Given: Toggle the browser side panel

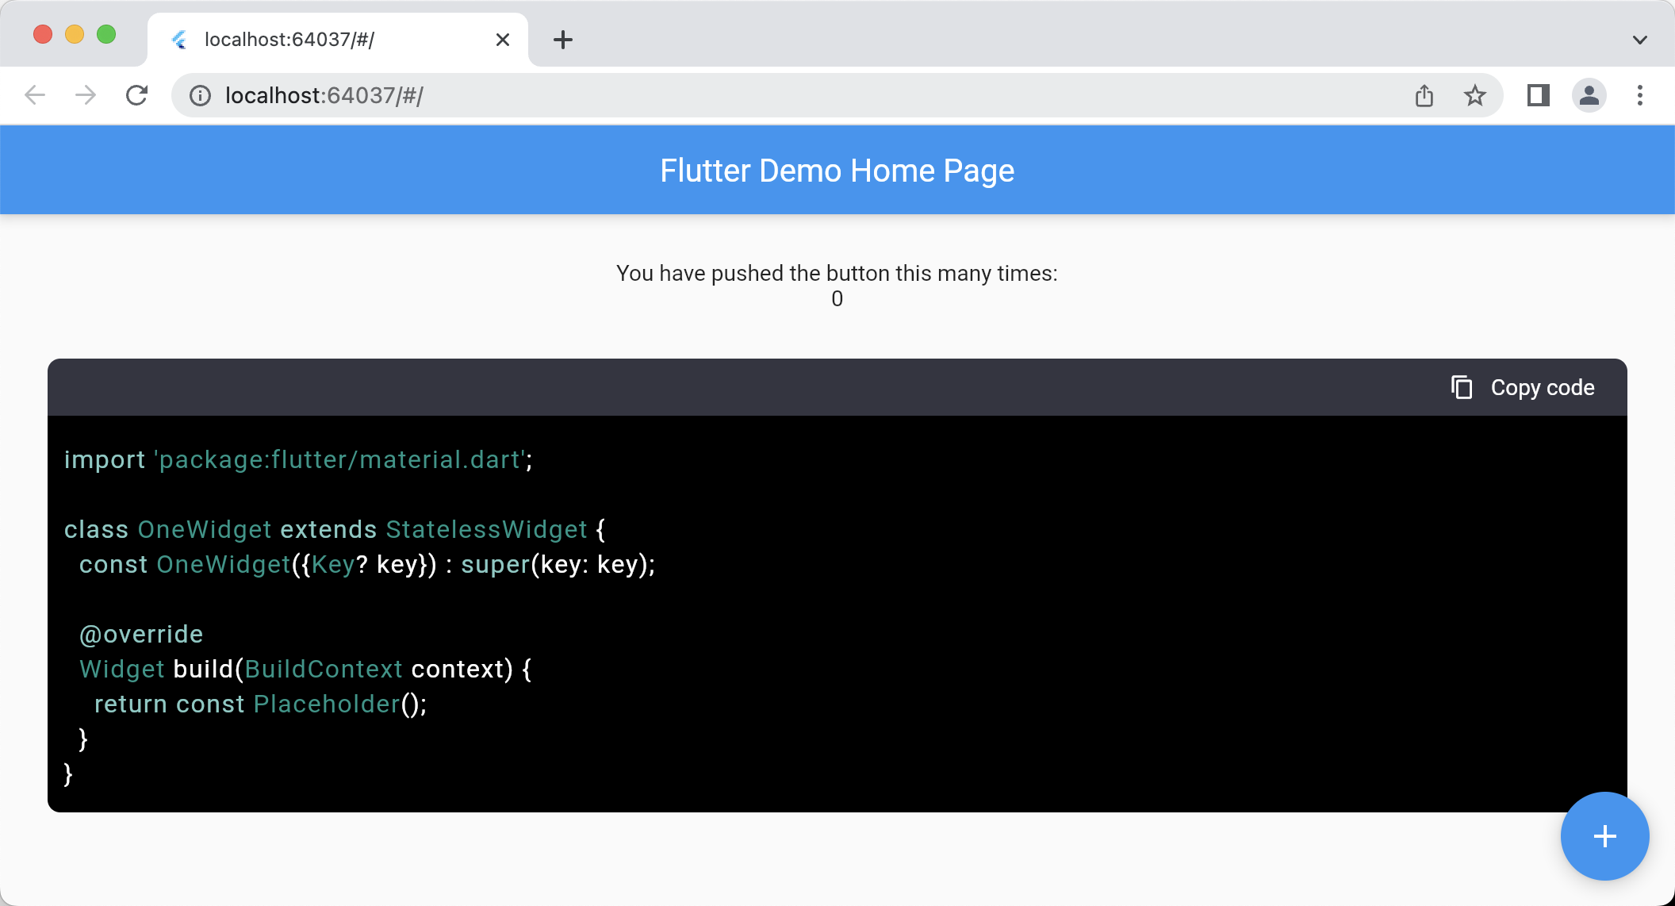Looking at the screenshot, I should tap(1538, 95).
